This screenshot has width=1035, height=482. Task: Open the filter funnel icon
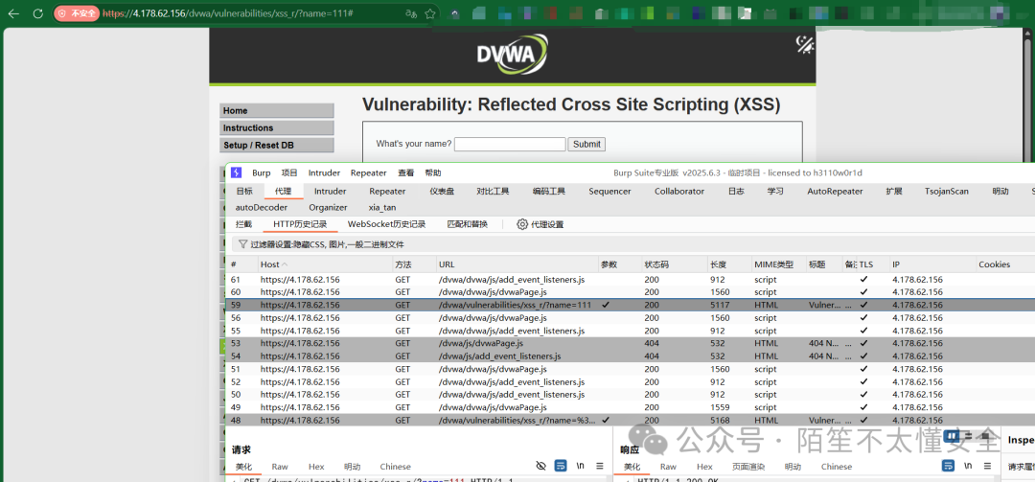(242, 244)
